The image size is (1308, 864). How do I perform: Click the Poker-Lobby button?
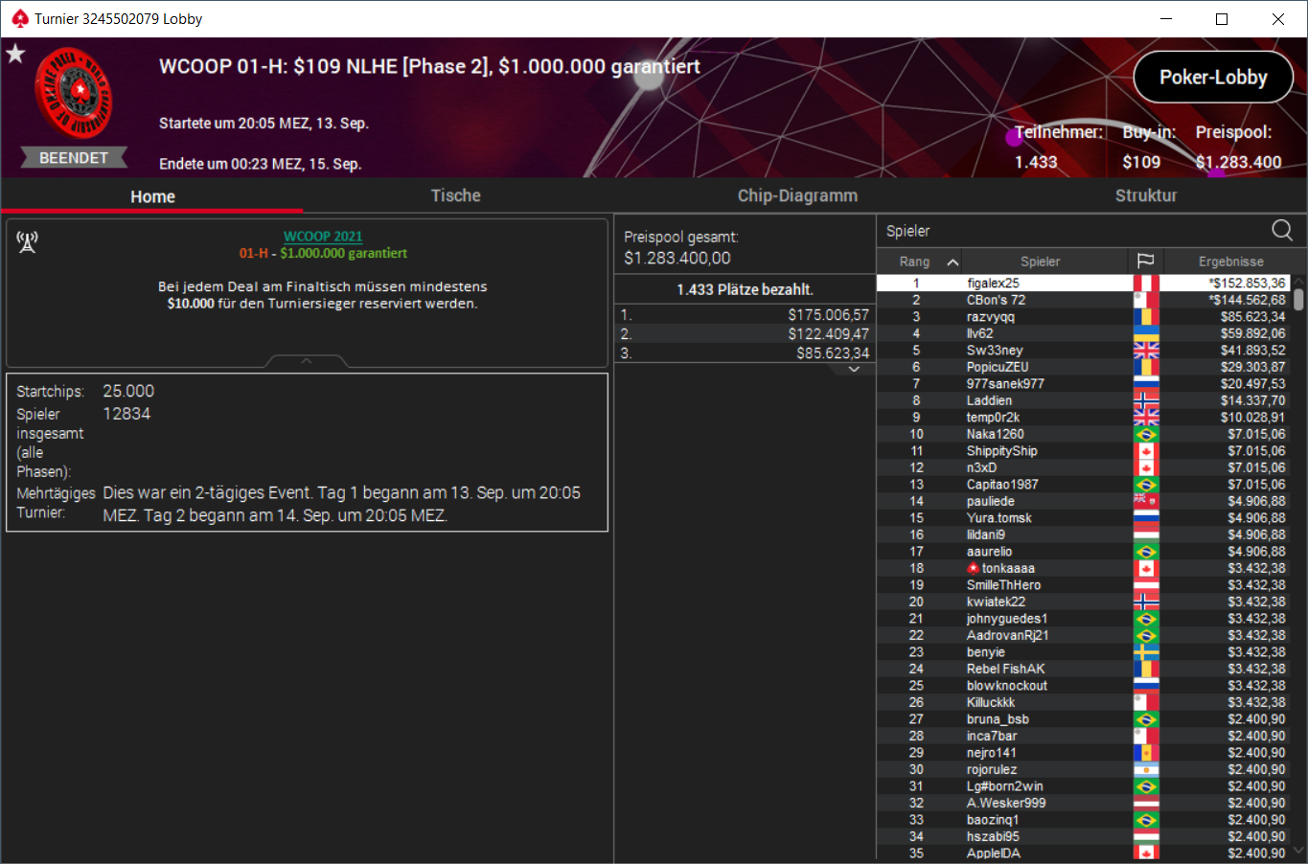(1213, 77)
